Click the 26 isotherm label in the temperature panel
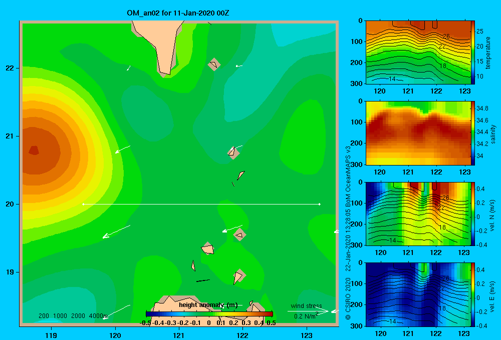 pyautogui.click(x=446, y=36)
